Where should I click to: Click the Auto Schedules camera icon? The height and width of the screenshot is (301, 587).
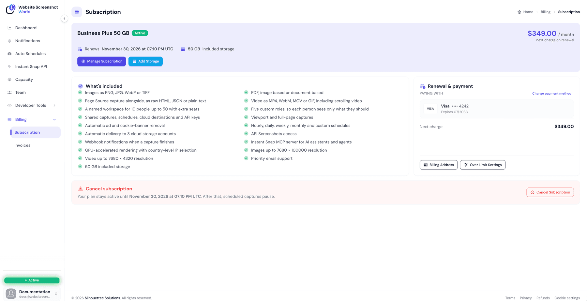click(x=9, y=54)
